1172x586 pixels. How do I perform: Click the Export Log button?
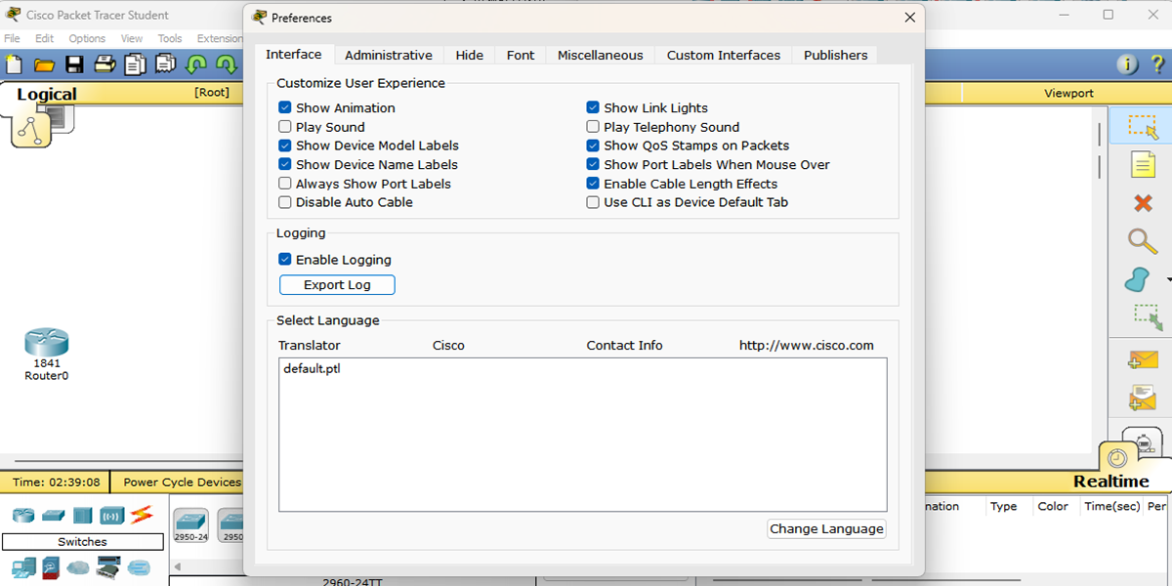tap(337, 285)
